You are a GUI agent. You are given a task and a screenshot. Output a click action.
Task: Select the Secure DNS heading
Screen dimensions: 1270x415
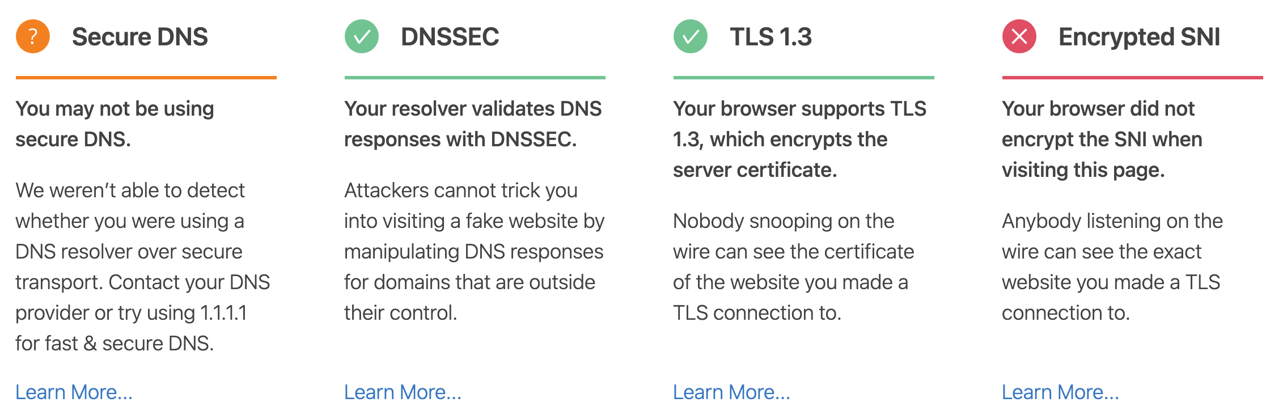tap(140, 37)
